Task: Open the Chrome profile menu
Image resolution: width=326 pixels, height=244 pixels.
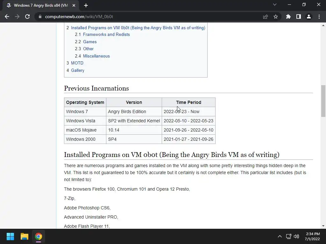Action: pos(309,17)
